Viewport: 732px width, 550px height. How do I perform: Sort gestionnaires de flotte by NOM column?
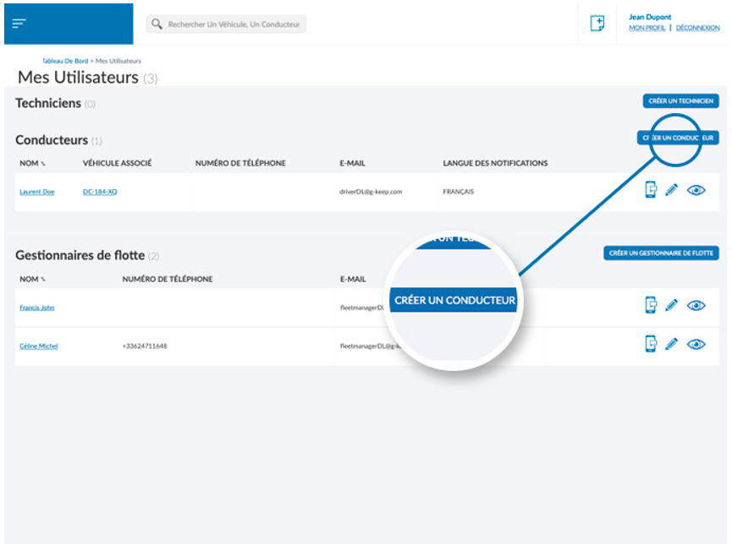coord(43,280)
